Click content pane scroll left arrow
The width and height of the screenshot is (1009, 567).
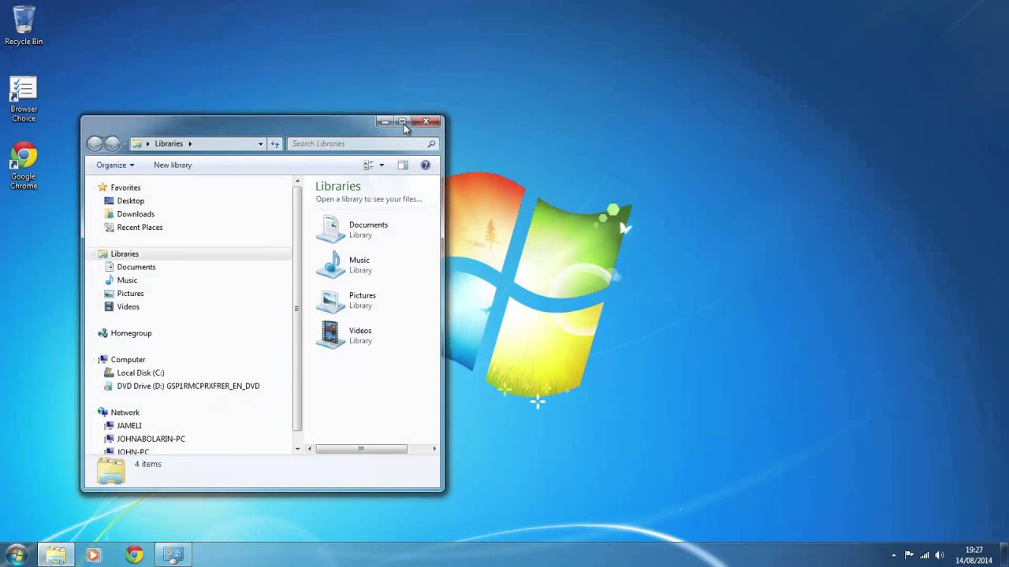click(309, 449)
